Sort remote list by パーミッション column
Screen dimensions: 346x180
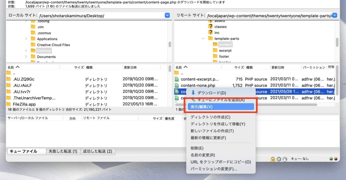314,67
